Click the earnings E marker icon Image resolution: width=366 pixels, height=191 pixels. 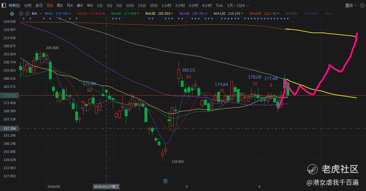click(165, 181)
